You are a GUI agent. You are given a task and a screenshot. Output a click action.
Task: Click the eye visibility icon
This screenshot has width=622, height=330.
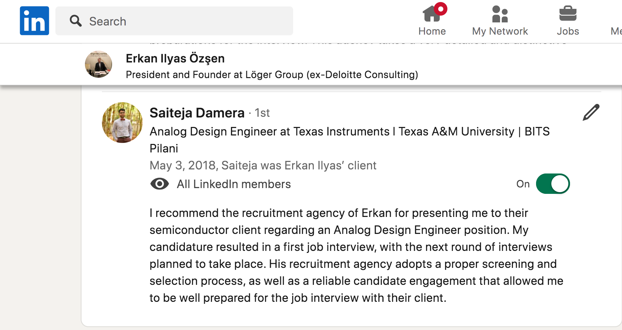[159, 184]
